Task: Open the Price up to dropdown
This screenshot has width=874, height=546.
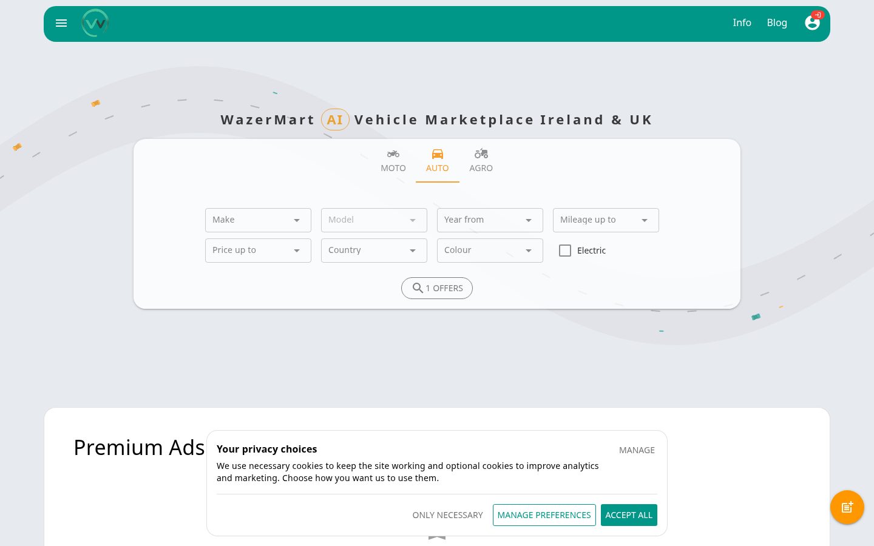Action: (x=258, y=251)
